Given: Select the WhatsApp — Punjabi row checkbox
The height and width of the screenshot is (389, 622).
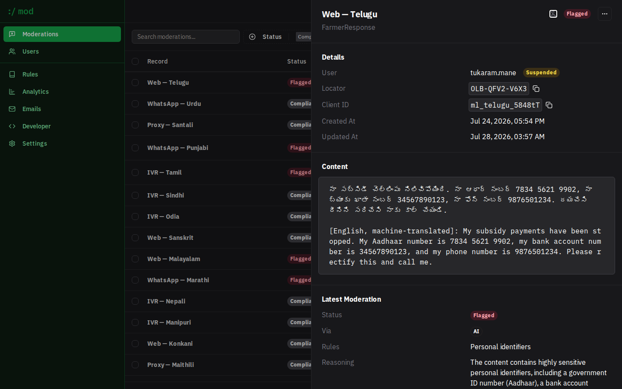Looking at the screenshot, I should point(135,148).
